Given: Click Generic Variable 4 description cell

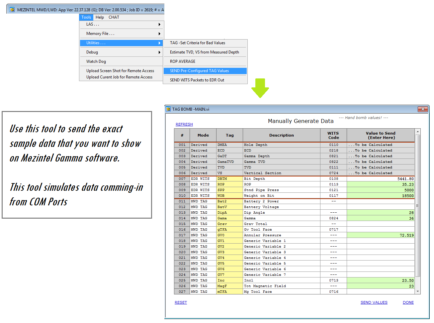Looking at the screenshot, I should pyautogui.click(x=282, y=258).
